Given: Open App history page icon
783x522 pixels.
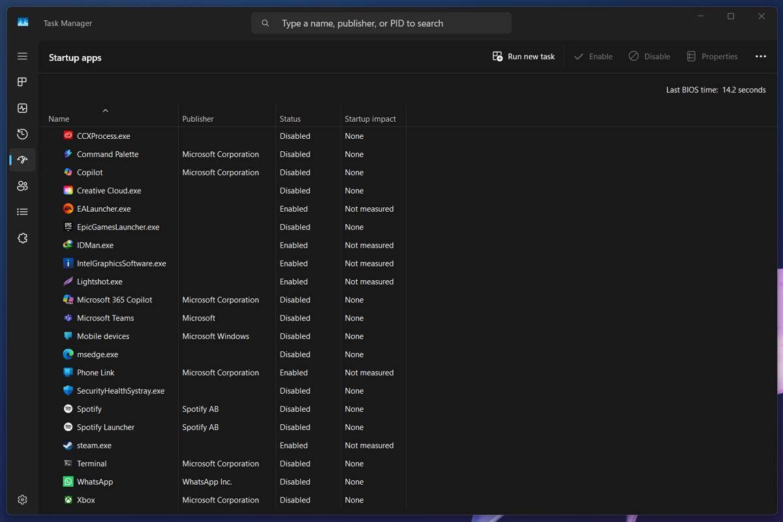Looking at the screenshot, I should coord(22,134).
